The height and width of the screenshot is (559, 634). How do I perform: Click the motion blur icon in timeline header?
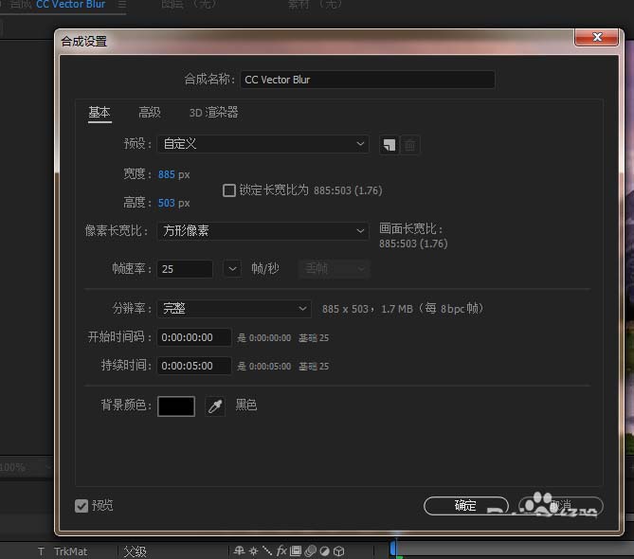pyautogui.click(x=310, y=550)
